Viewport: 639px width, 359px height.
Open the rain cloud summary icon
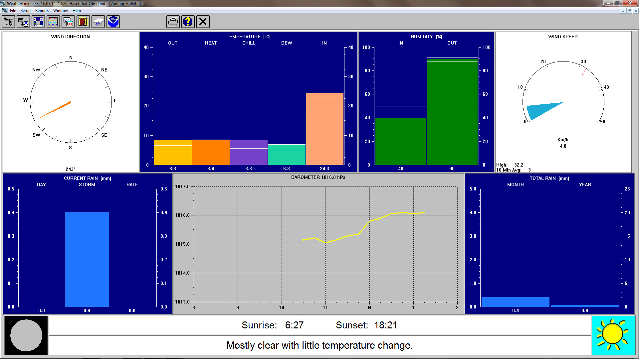pyautogui.click(x=98, y=22)
